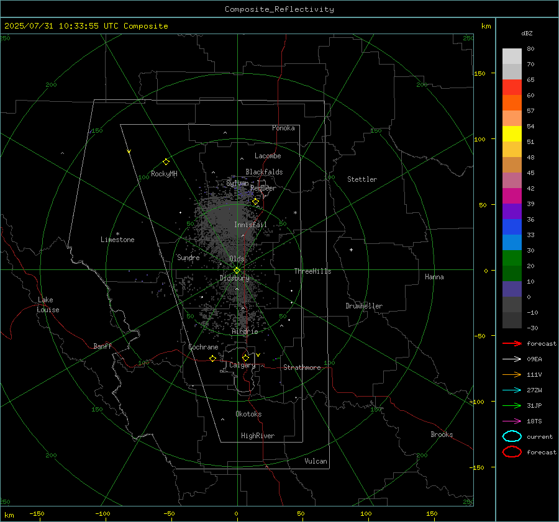Screen dimensions: 559x522
Task: Click the HighRiver town label
Action: [258, 436]
